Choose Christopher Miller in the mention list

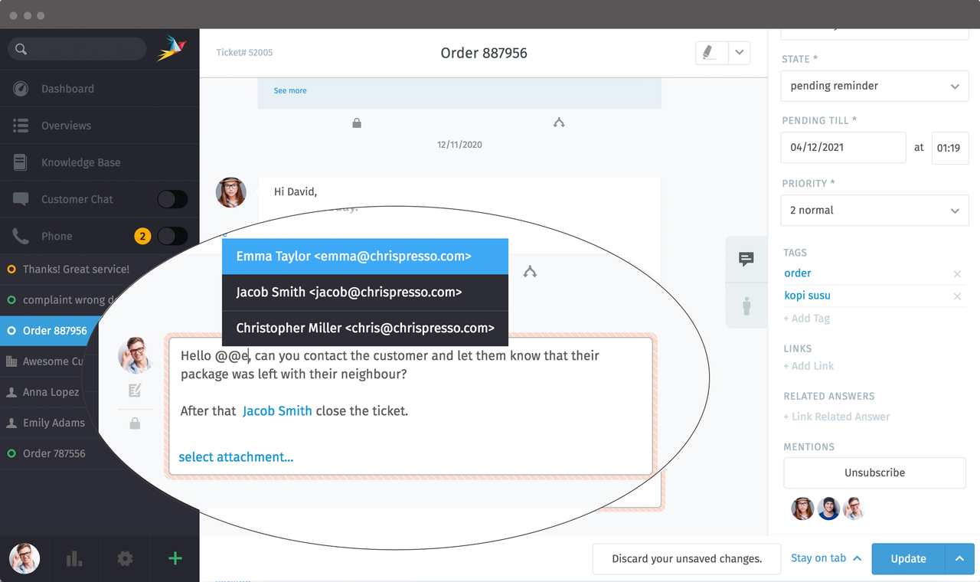364,328
